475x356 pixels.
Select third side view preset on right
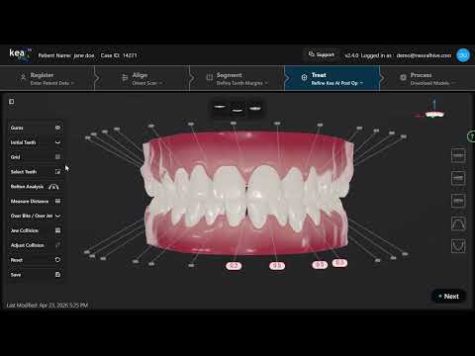[x=458, y=201]
